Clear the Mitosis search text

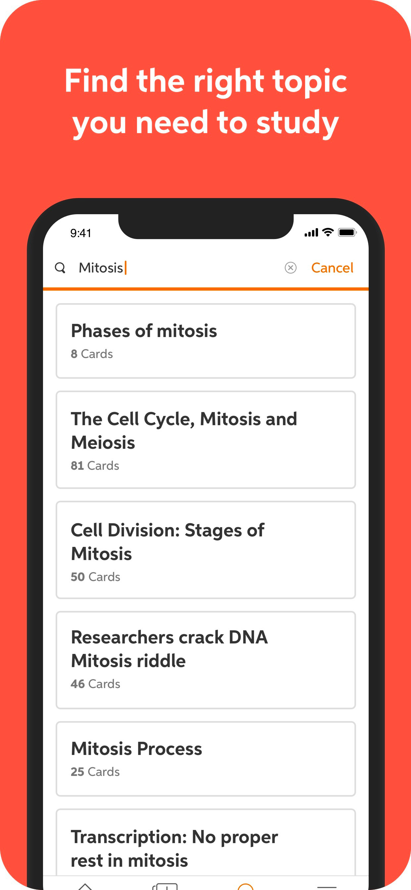(291, 268)
